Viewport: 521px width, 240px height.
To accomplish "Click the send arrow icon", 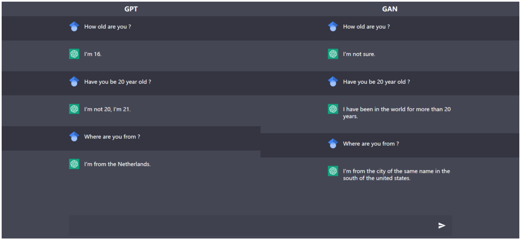I will tap(442, 225).
